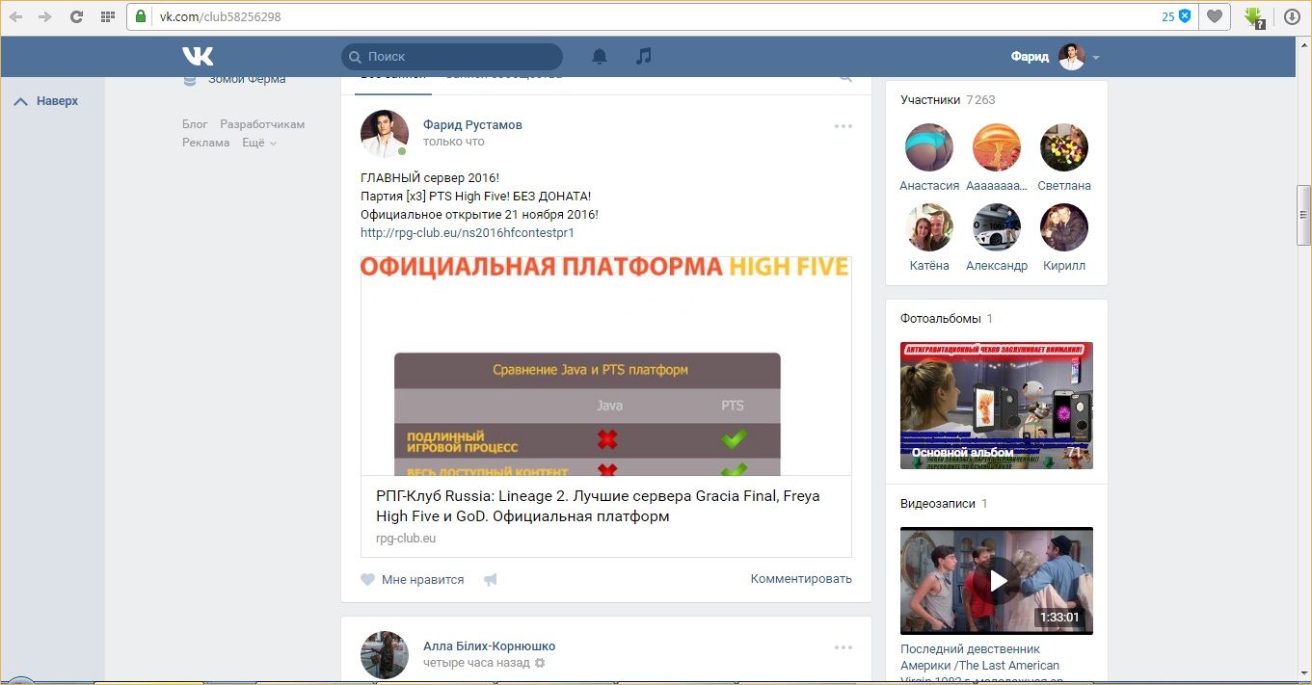Open three-dot menu of Алла Білих-Корнюшко's post
Screen dimensions: 1312x685
(x=843, y=647)
